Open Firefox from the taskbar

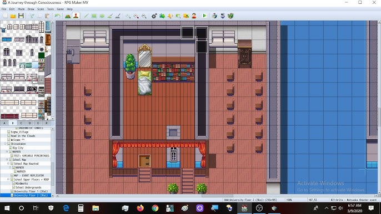tap(140, 208)
